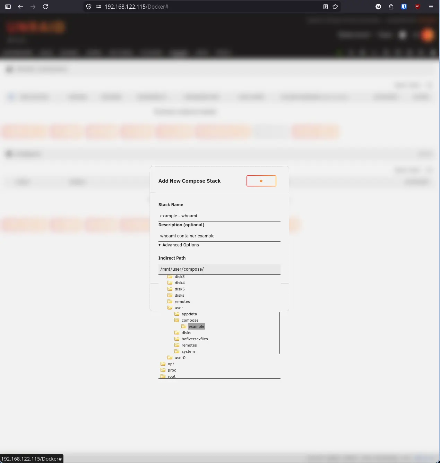
Task: Select the disk3 folder in tree
Action: [180, 277]
